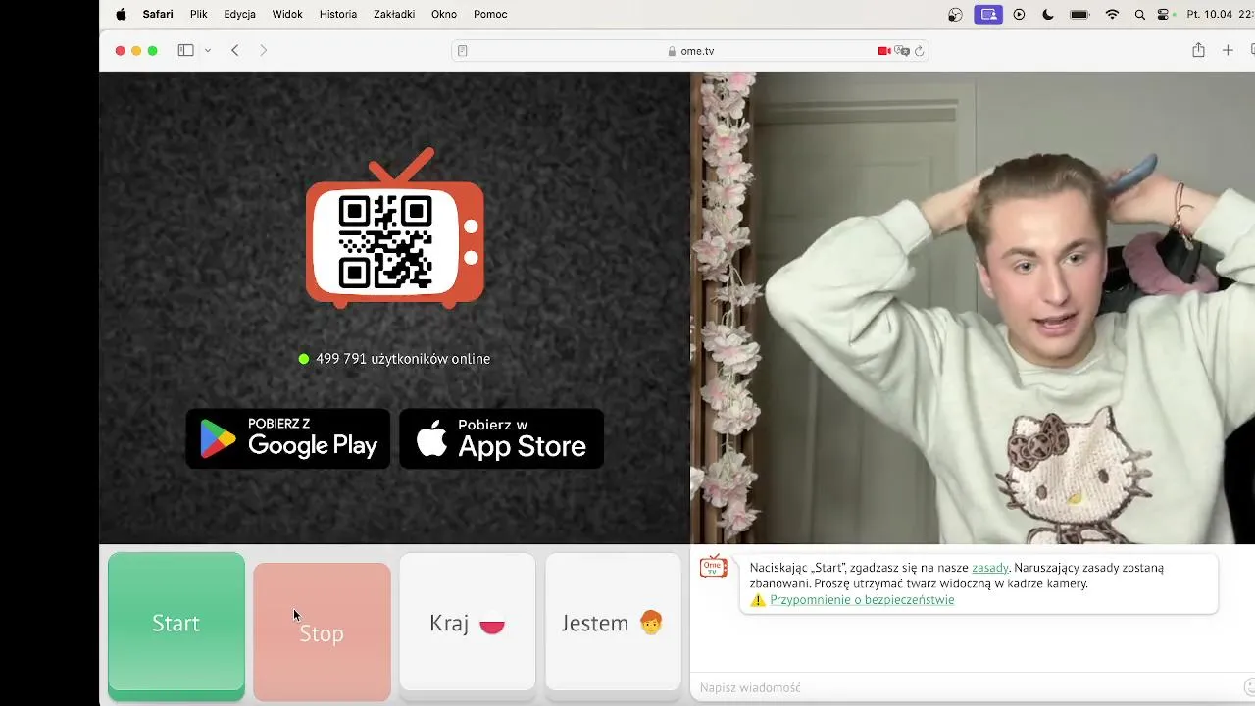Click the Apple menu logo
Viewport: 1255px width, 706px height.
click(122, 15)
